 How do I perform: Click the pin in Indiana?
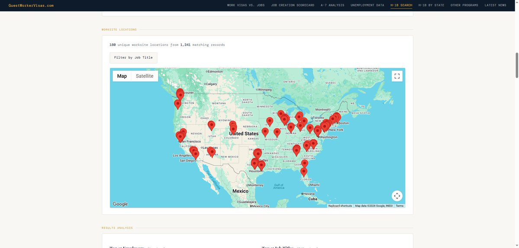(x=291, y=127)
